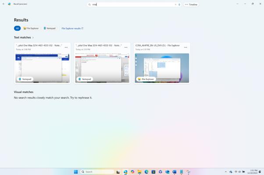Viewport: 264px width, 175px height.
Task: Open more options on second Notepad result
Action: click(126, 47)
